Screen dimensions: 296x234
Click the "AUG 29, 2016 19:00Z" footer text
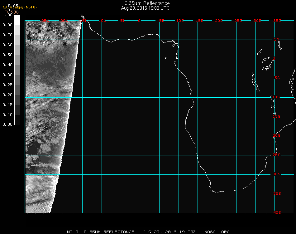[x=169, y=232]
